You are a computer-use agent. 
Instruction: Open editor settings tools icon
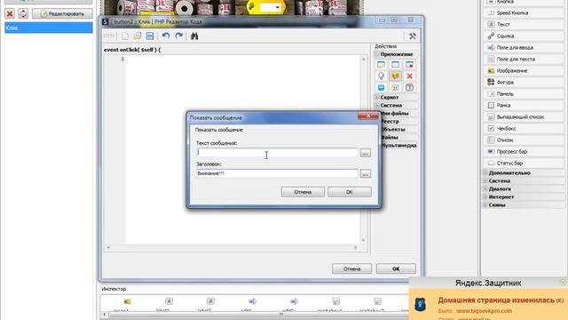[x=412, y=36]
